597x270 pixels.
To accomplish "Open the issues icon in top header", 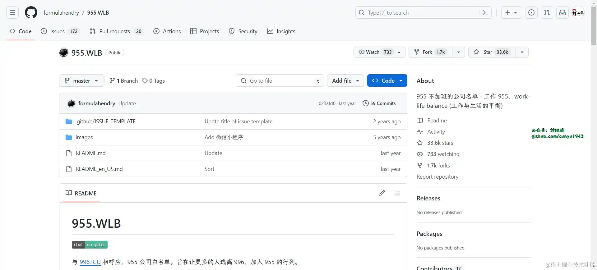I will 531,12.
